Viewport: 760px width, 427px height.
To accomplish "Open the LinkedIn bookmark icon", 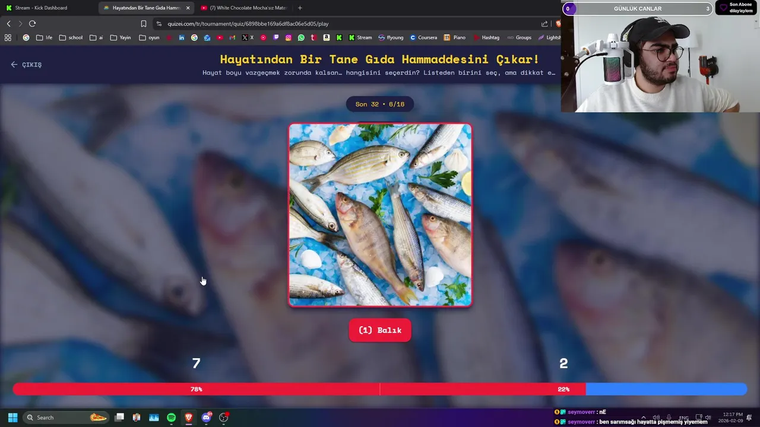I will click(182, 37).
